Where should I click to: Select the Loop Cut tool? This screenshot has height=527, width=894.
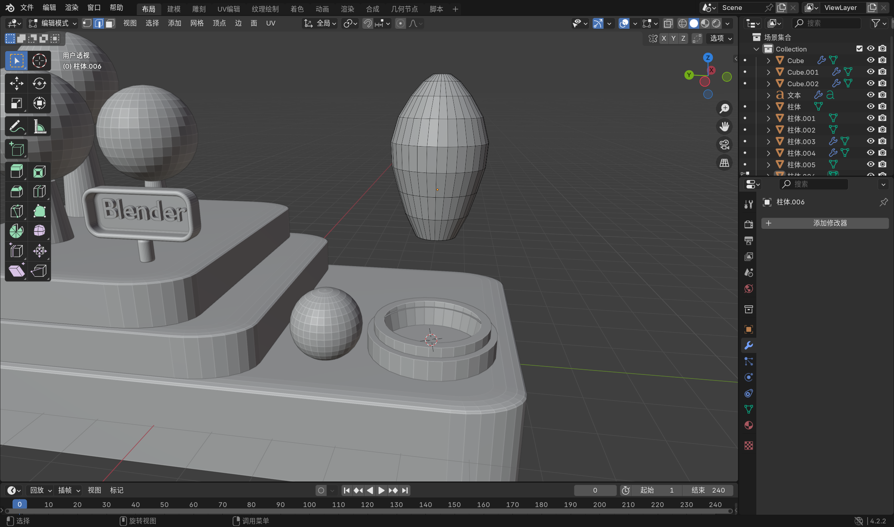click(x=39, y=192)
